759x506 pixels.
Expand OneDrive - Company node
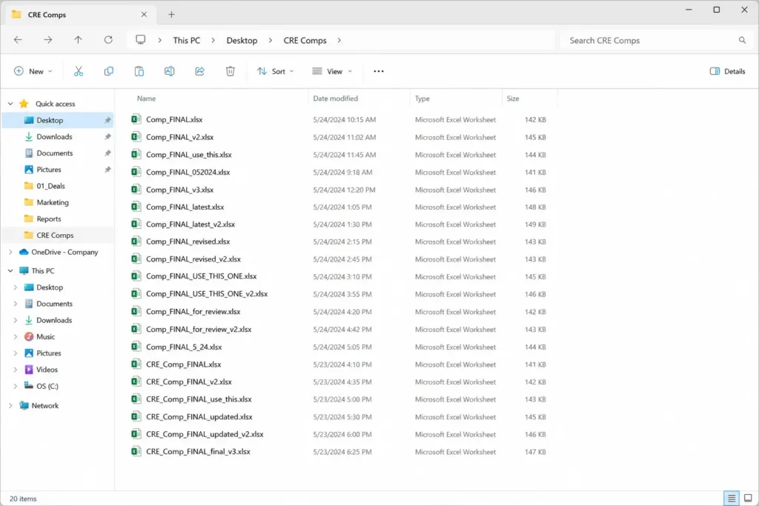point(10,252)
